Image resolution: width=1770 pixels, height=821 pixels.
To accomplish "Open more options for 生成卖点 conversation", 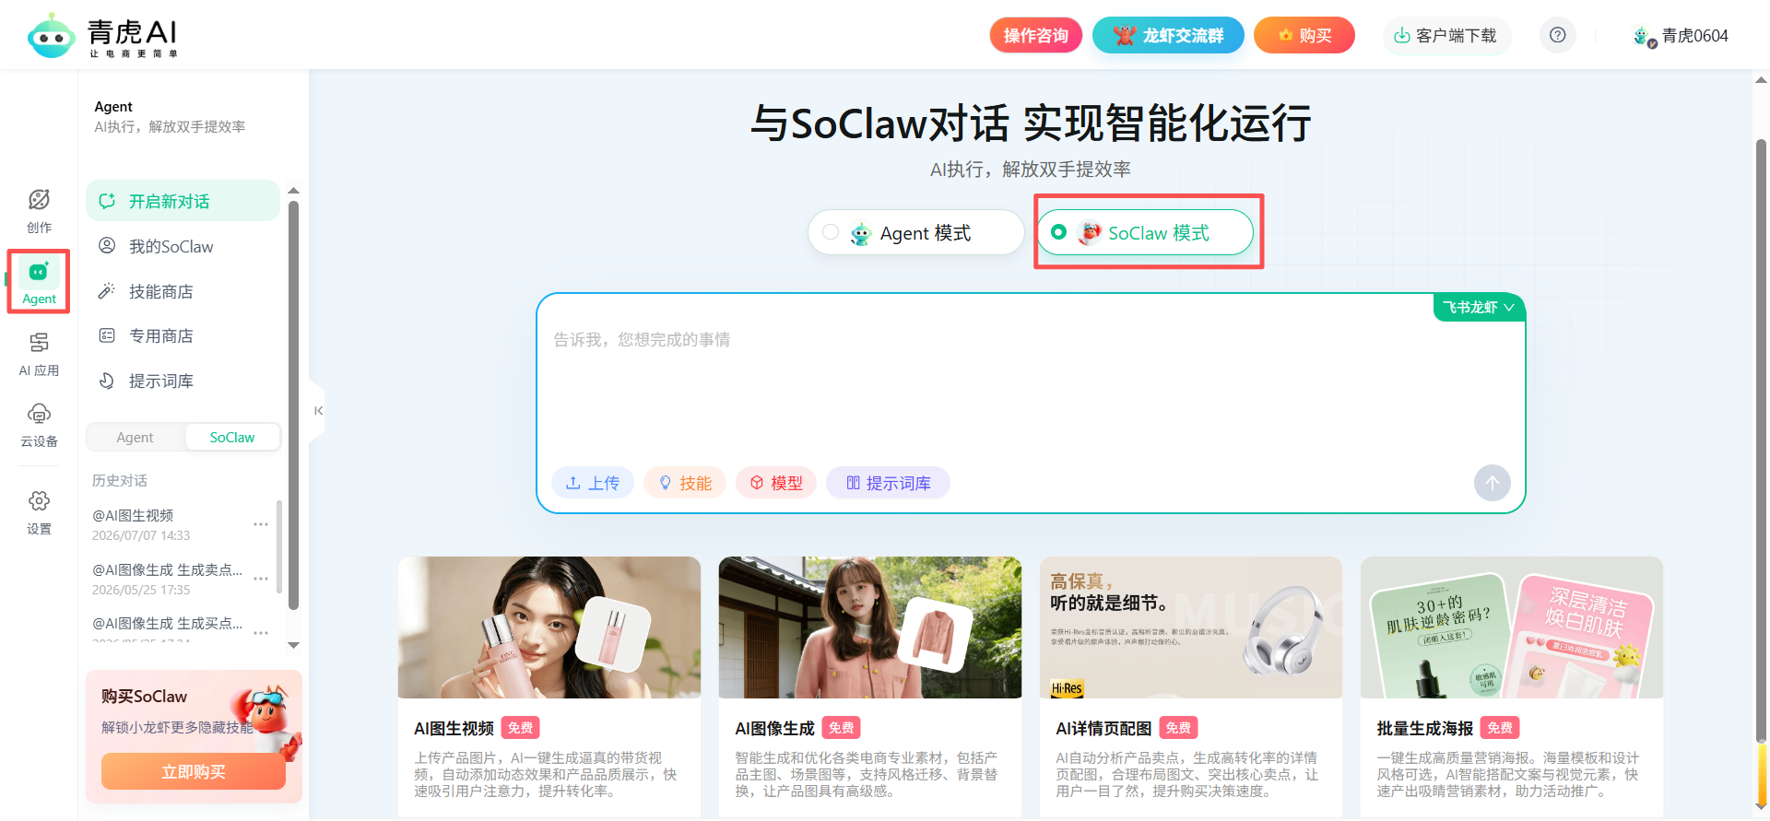I will click(261, 579).
